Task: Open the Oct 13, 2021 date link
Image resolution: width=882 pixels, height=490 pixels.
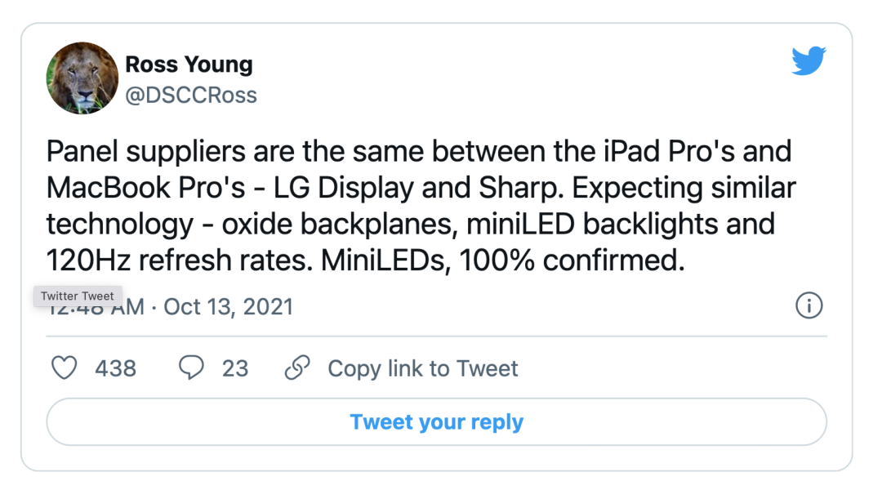Action: pos(228,307)
